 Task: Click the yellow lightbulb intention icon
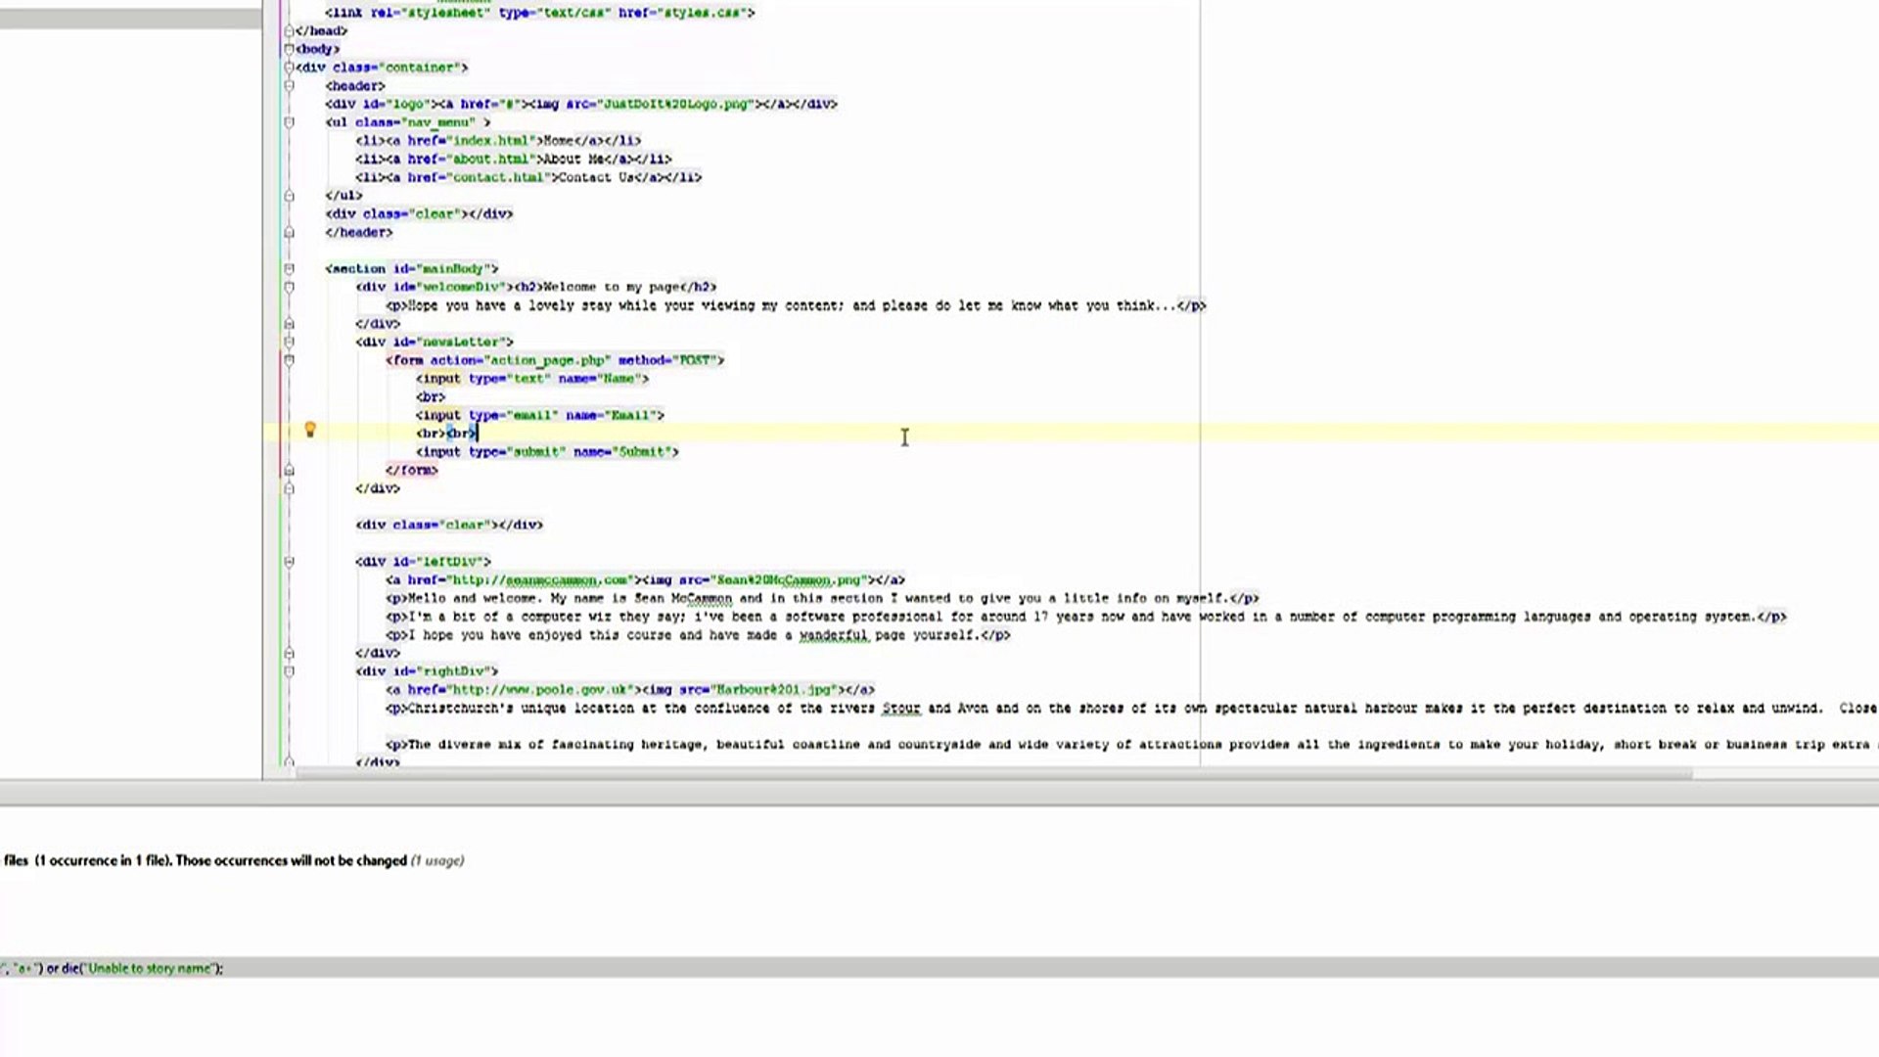click(x=310, y=430)
